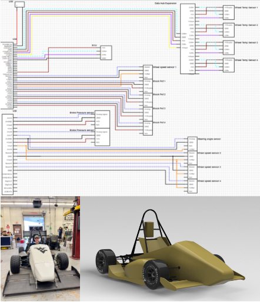Viewport: 260px width, 302px height.
Task: Click the ECU connector block
Action: pos(106,53)
